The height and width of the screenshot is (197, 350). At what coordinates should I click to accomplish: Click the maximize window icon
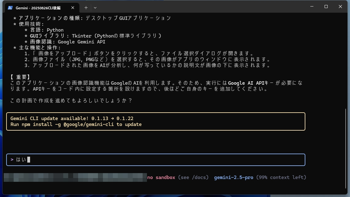click(326, 7)
